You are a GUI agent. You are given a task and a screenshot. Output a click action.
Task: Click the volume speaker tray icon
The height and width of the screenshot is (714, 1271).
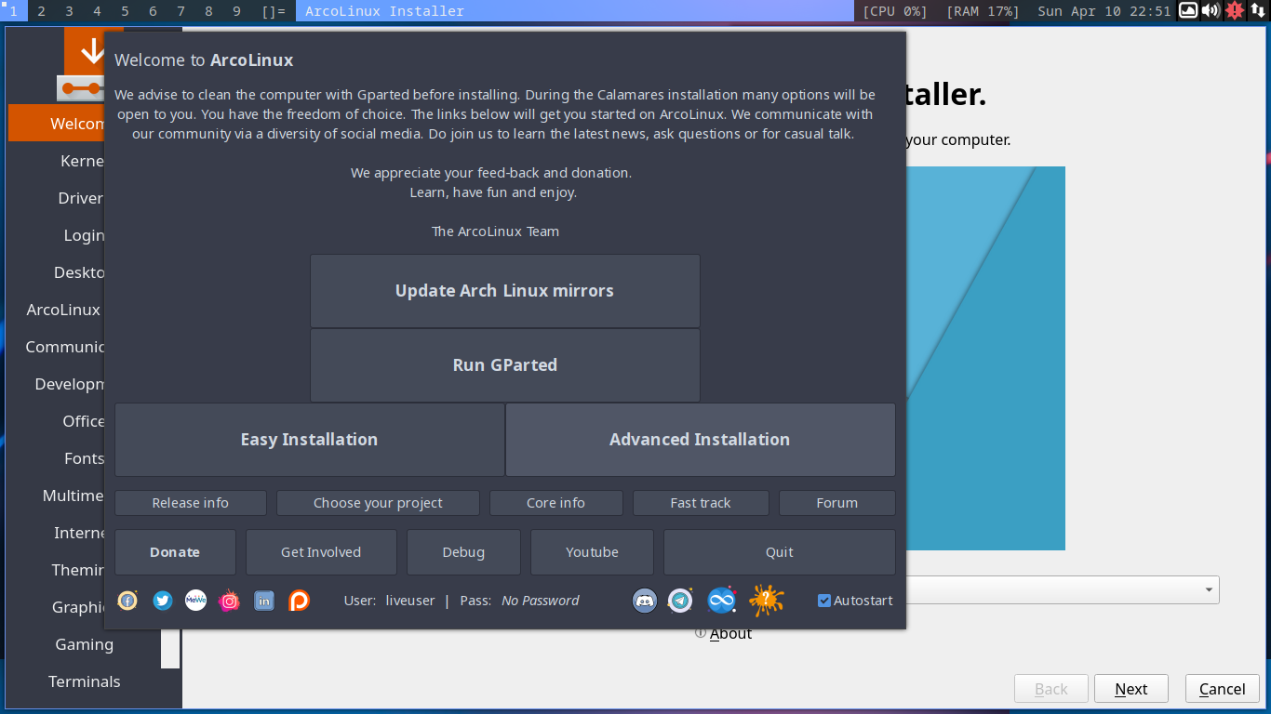pos(1211,11)
